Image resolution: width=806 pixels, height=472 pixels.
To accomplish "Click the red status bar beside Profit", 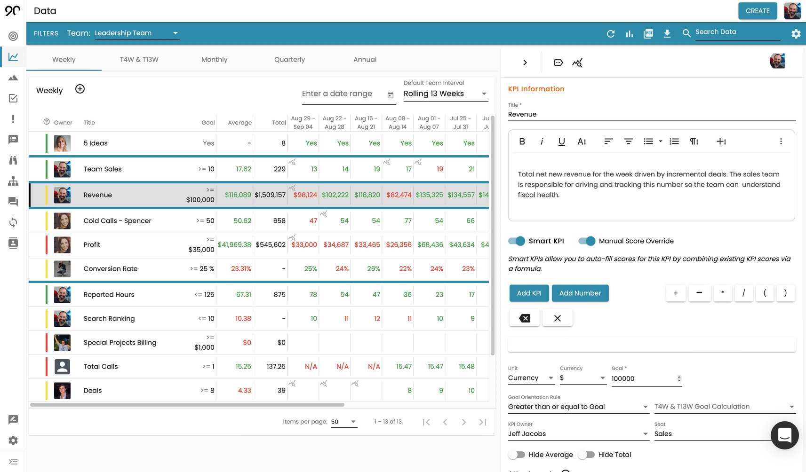I will coord(47,244).
